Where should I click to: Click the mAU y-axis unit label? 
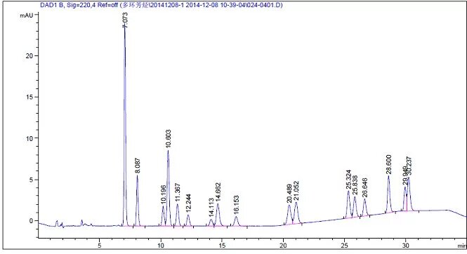tap(27, 15)
